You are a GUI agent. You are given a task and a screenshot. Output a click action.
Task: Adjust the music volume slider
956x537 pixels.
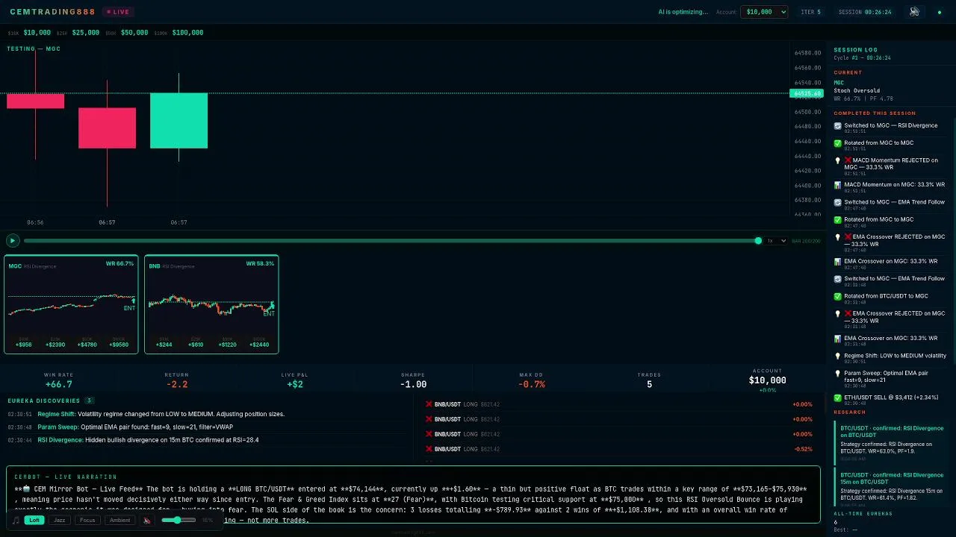coord(179,520)
